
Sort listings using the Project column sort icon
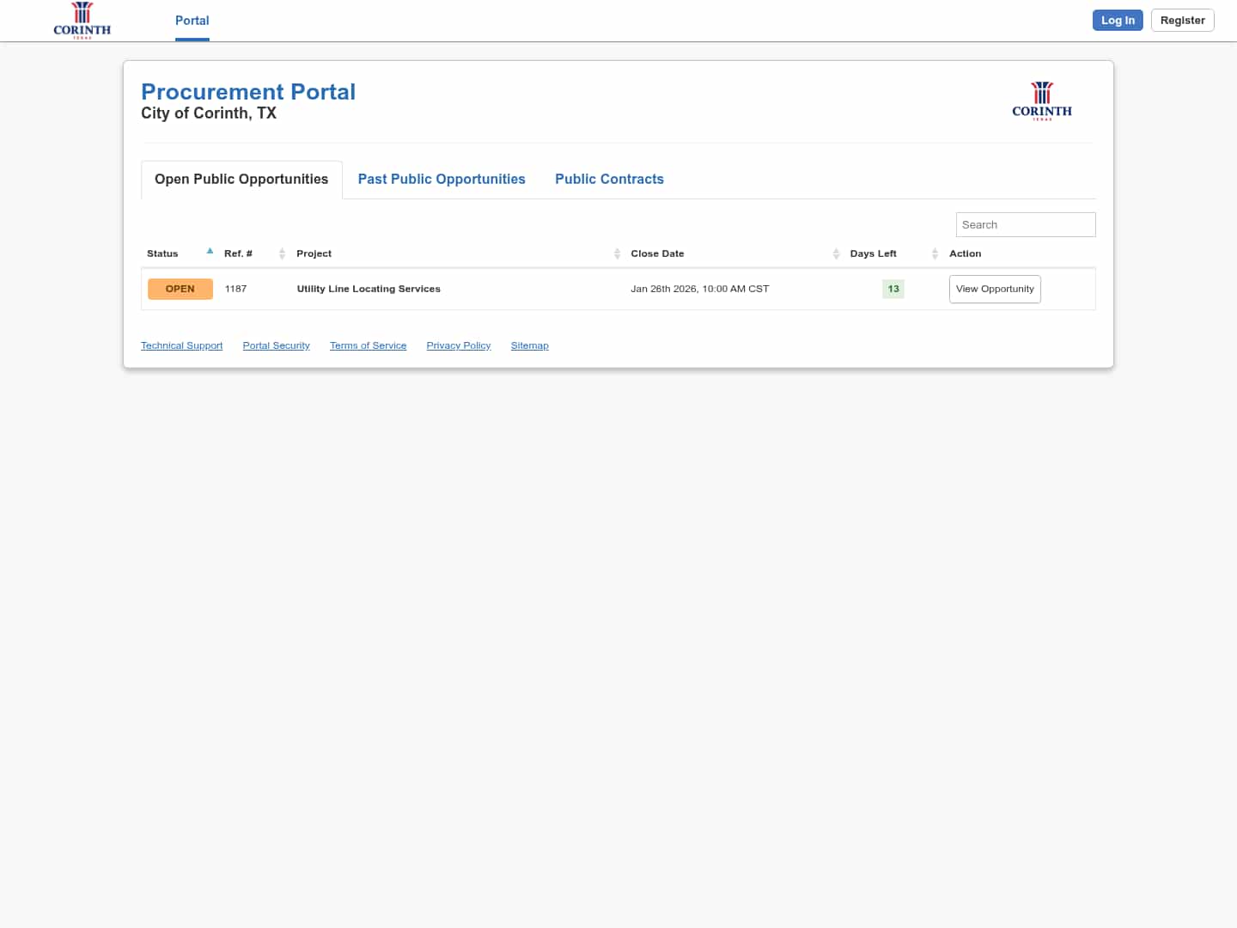pyautogui.click(x=616, y=253)
